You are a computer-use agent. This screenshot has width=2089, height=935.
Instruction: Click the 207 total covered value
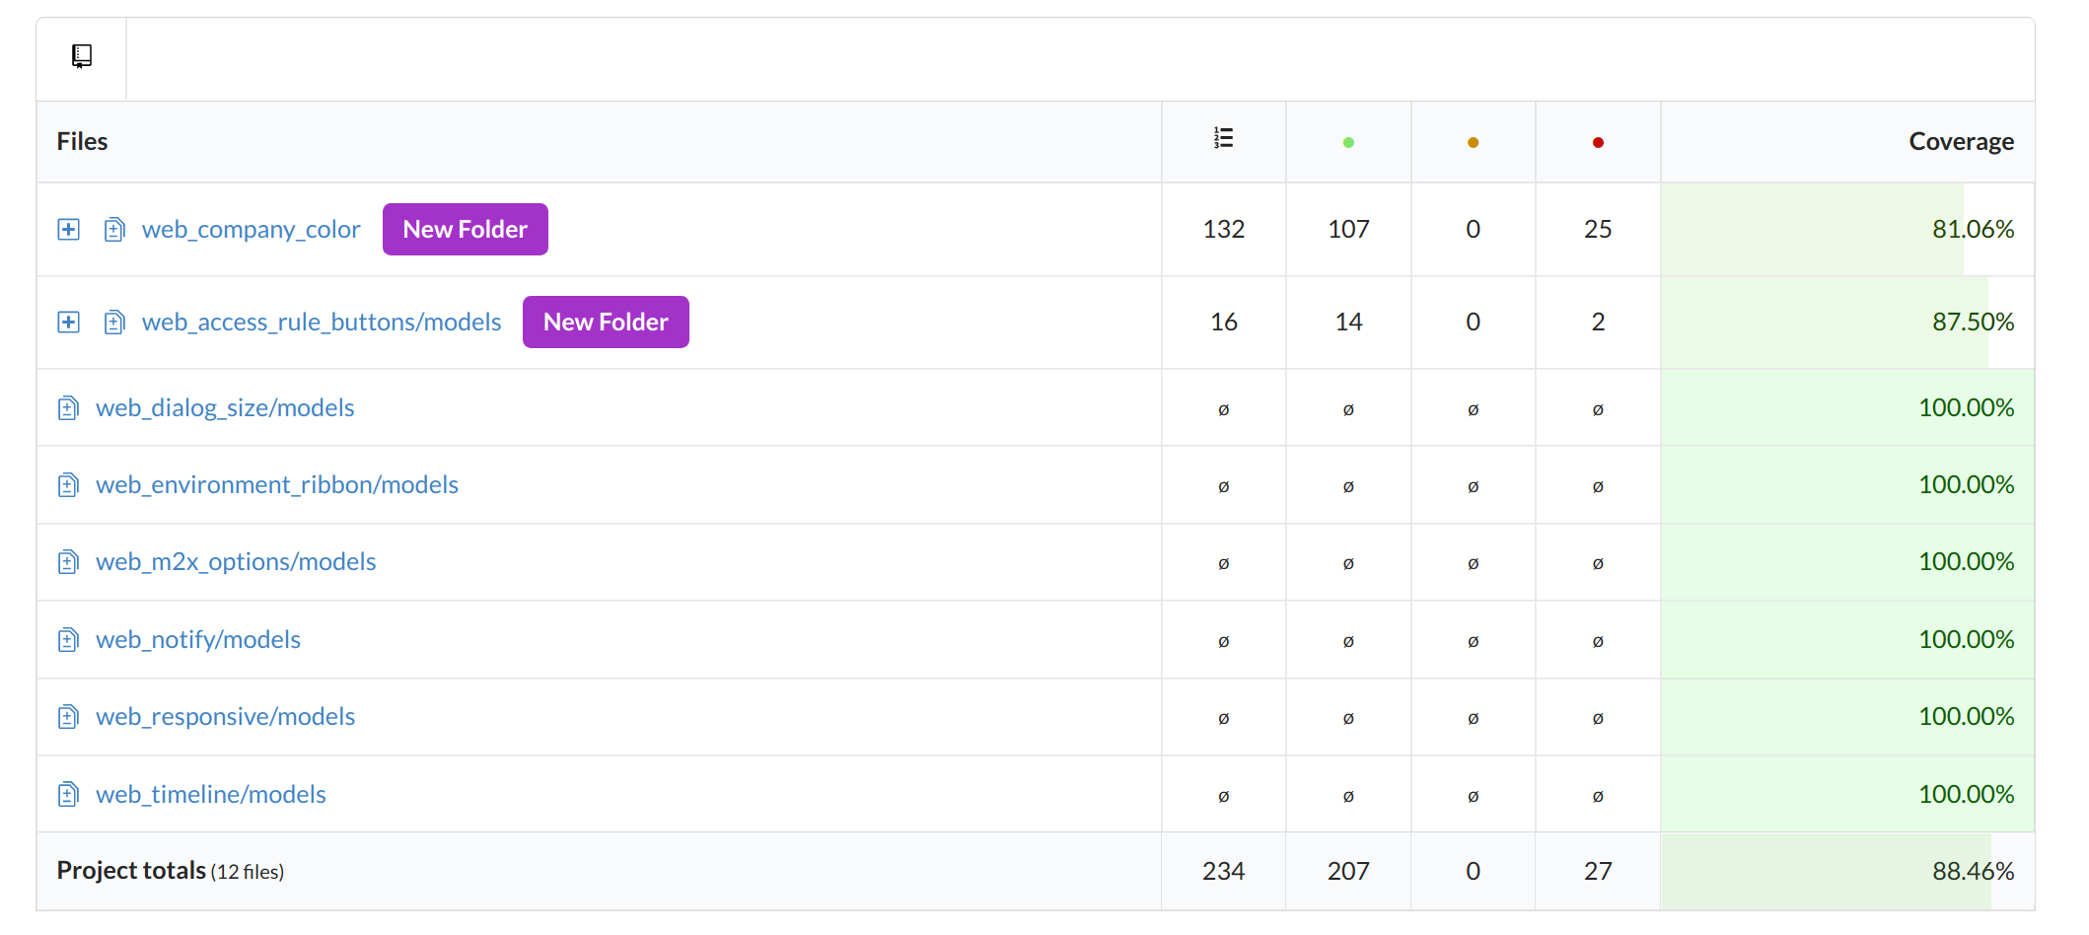(1348, 872)
